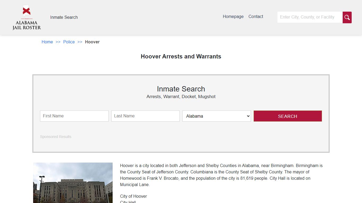Click the magnifier search icon button
Image resolution: width=362 pixels, height=203 pixels.
point(347,17)
